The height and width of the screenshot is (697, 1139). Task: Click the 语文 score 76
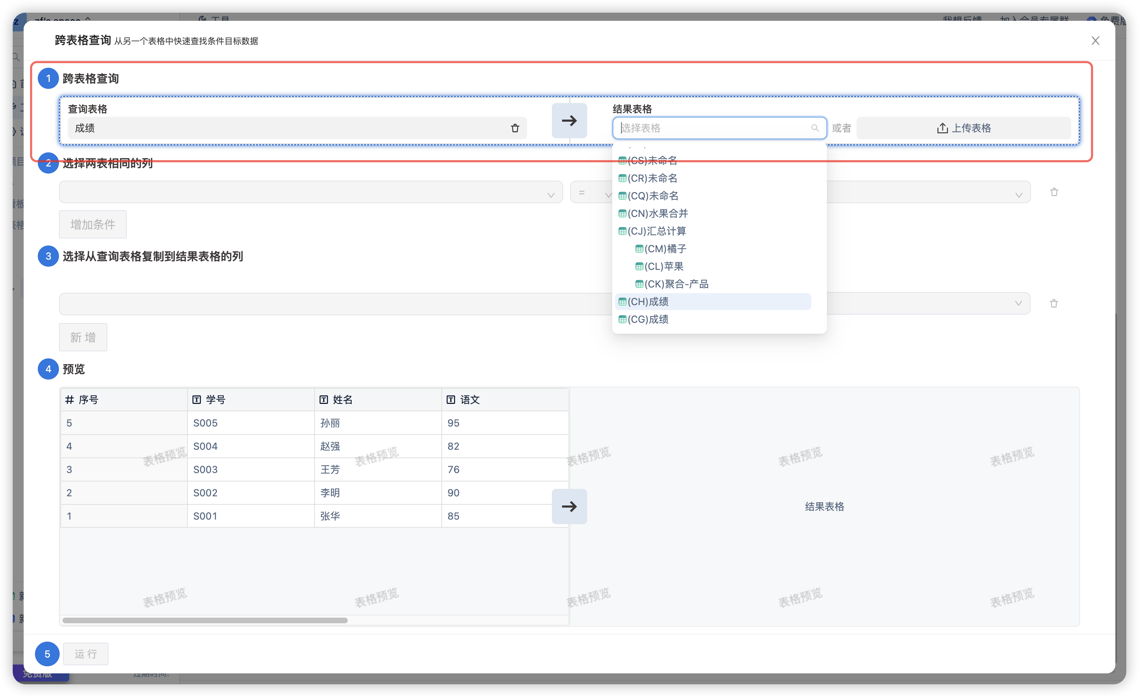tap(505, 469)
